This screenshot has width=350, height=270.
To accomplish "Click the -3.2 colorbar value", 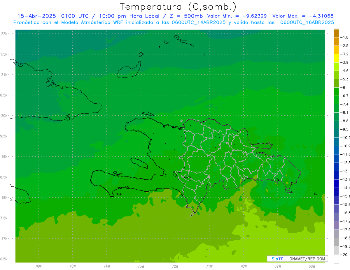I will tap(345, 54).
